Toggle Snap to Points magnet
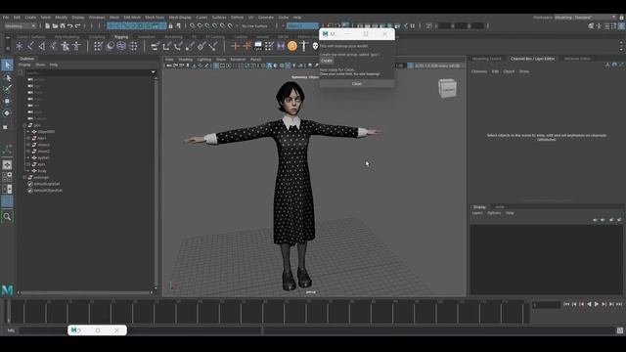Image resolution: width=626 pixels, height=352 pixels. 207,26
